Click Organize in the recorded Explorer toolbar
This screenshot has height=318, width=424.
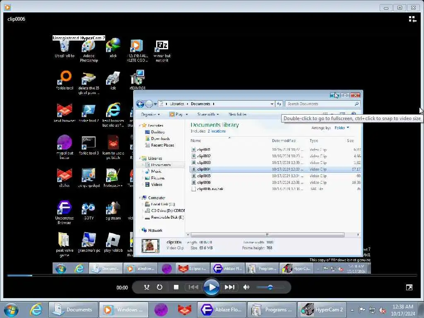coord(150,114)
